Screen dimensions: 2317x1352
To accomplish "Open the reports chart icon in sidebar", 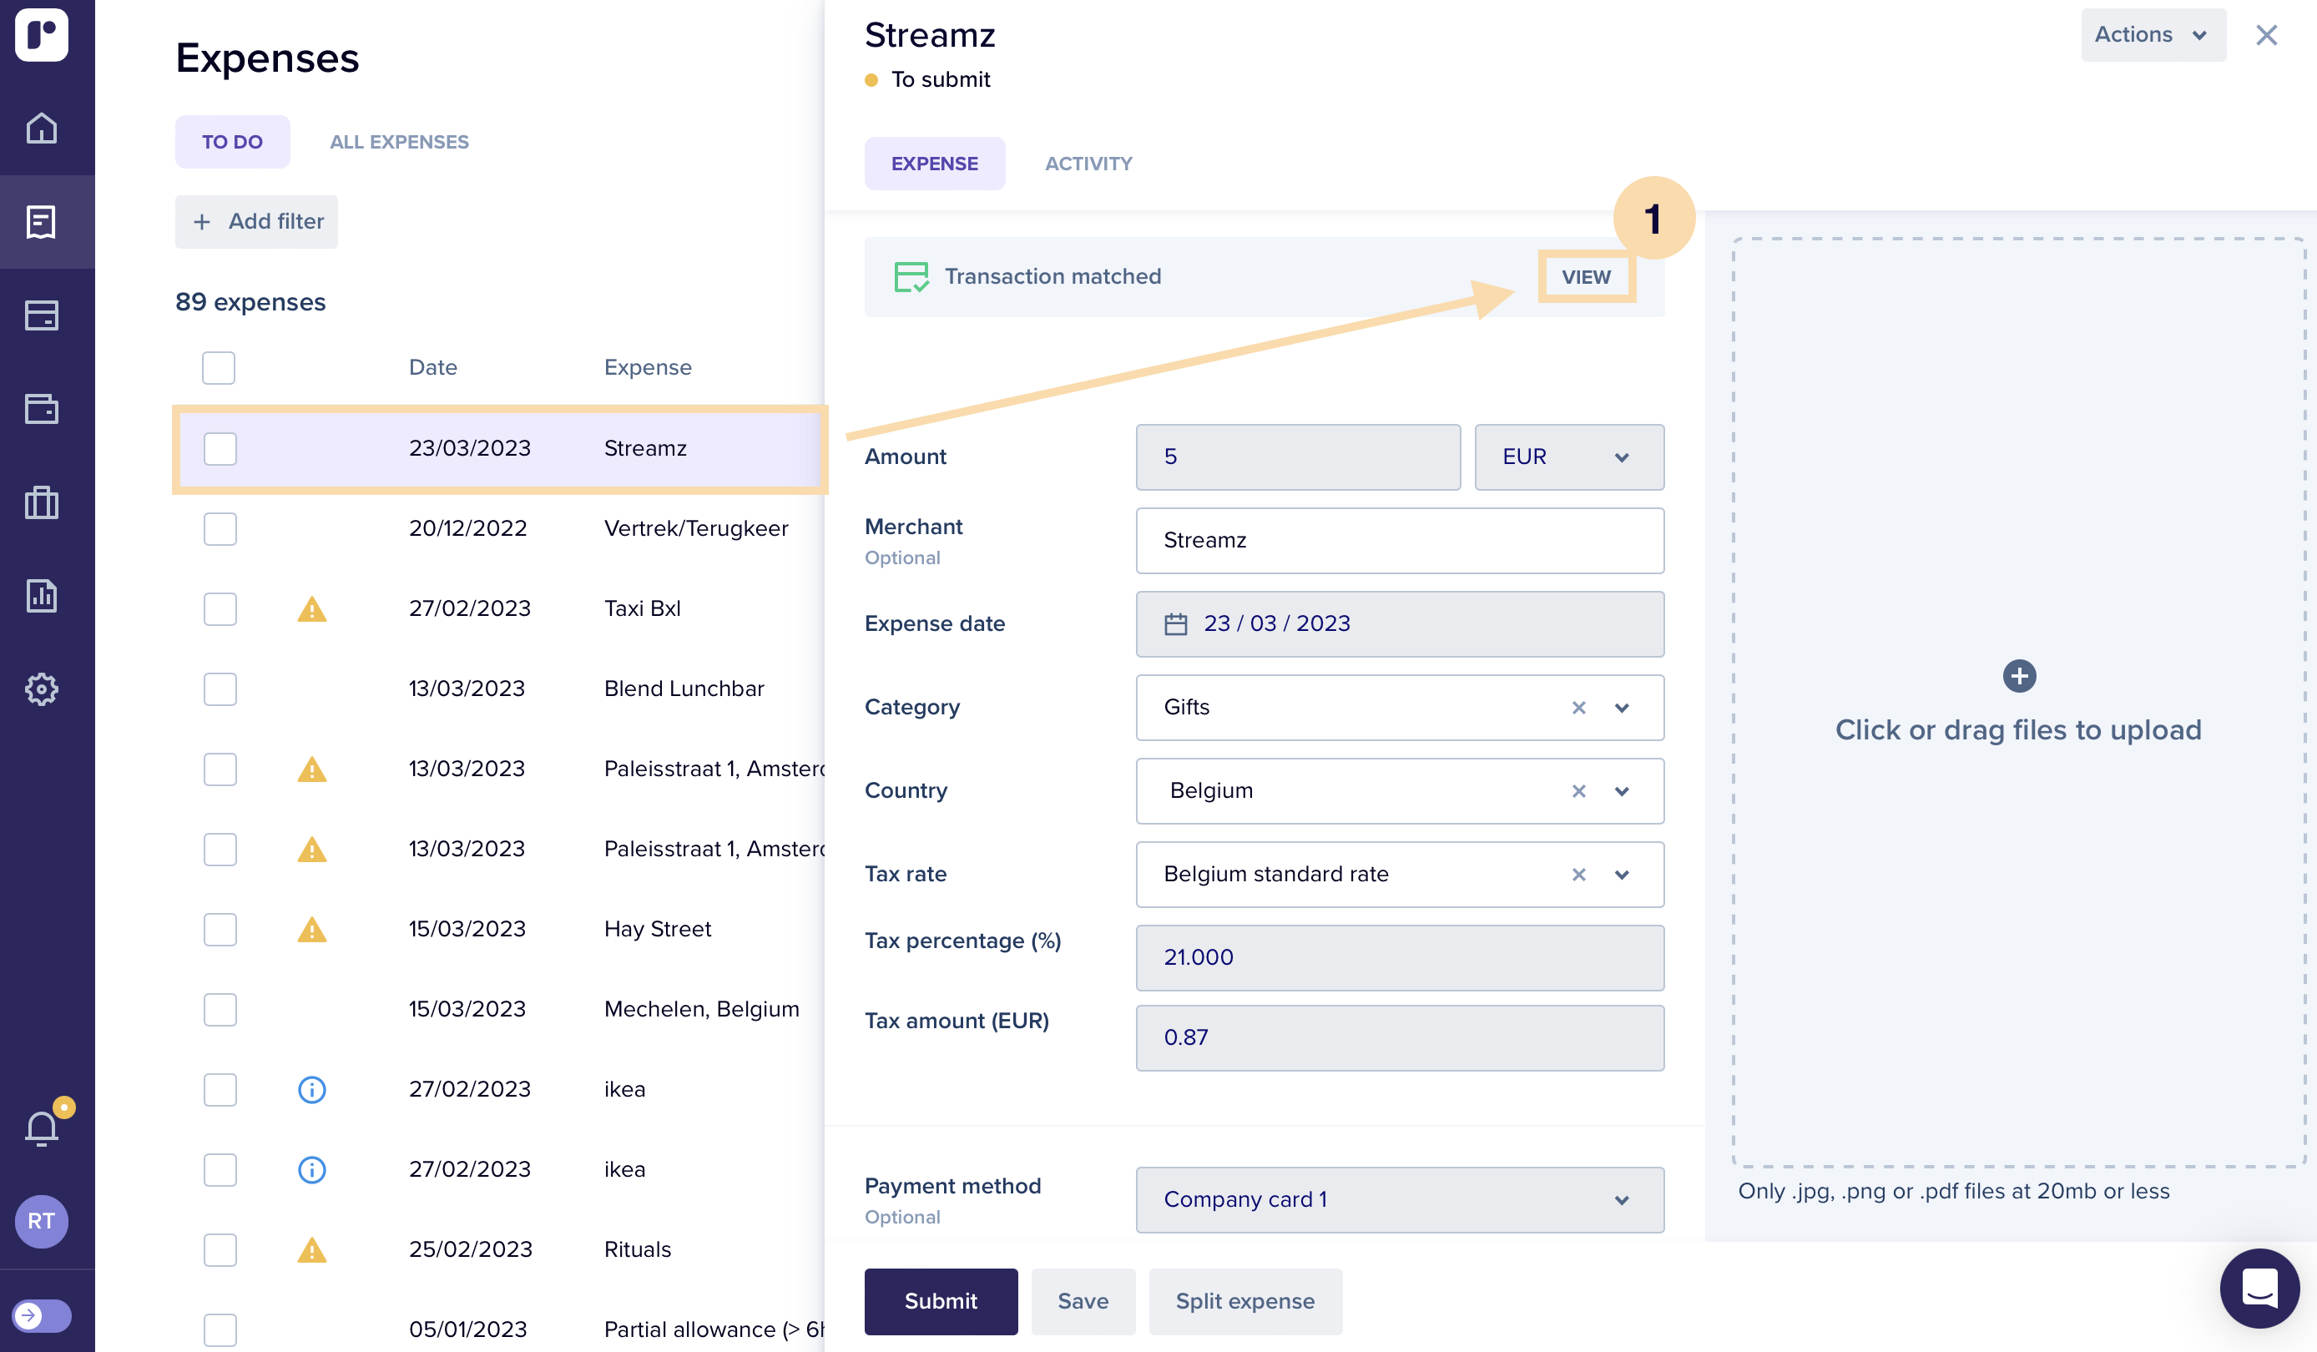I will [x=42, y=596].
